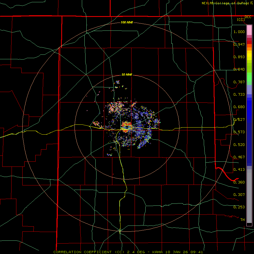Image resolution: width=254 pixels, height=254 pixels.
Task: Click the 0.733 scale value
Action: coord(239,94)
